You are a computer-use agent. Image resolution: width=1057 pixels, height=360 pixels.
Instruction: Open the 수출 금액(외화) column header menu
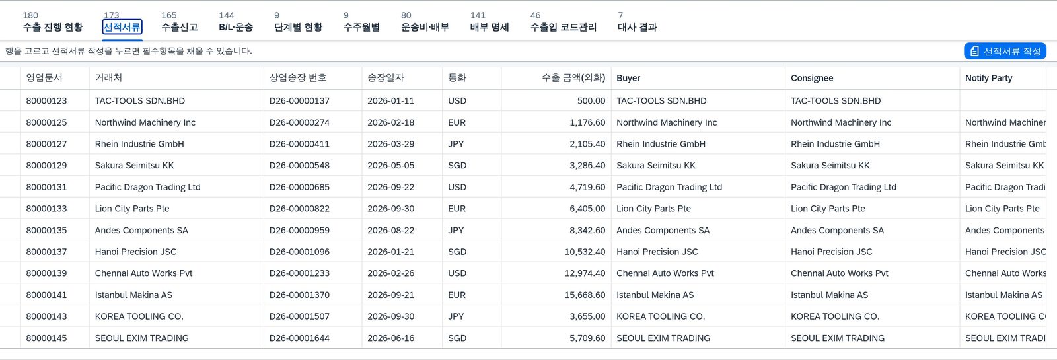556,78
